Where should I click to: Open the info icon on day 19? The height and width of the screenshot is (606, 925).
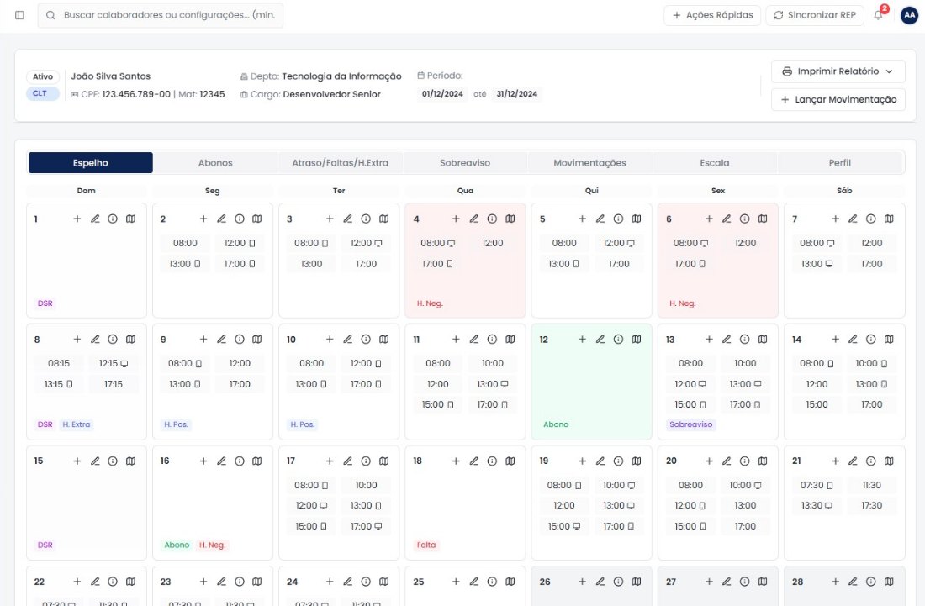(x=618, y=461)
